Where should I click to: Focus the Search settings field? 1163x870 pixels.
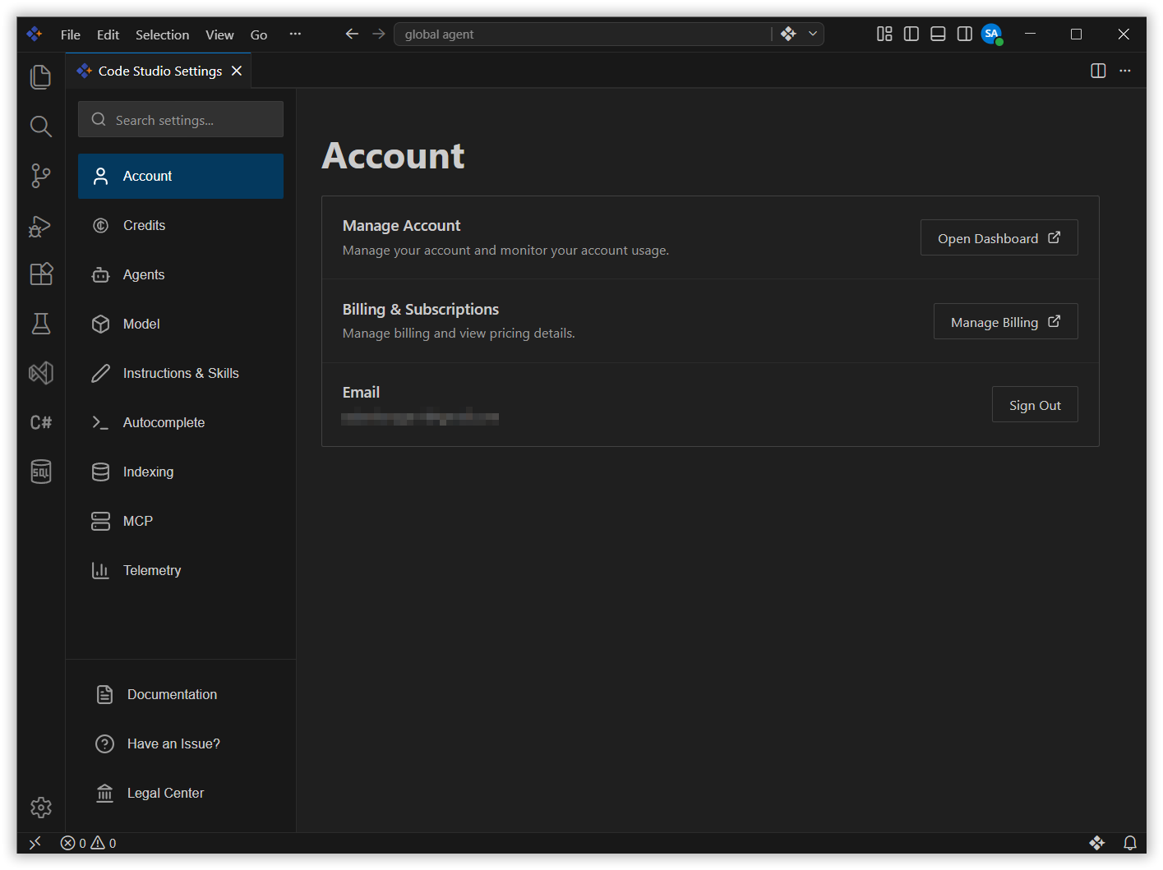pos(181,120)
